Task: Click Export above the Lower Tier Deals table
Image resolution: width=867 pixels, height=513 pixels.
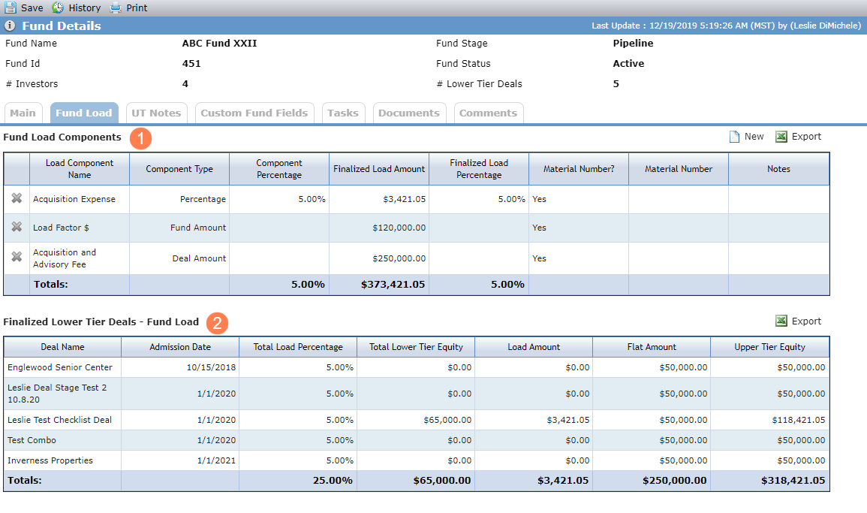Action: [806, 321]
